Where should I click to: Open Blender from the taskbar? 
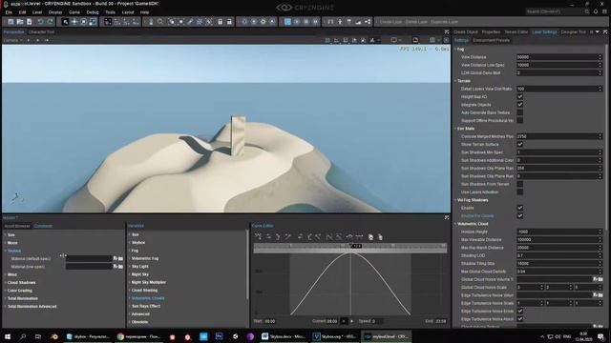pos(54,336)
